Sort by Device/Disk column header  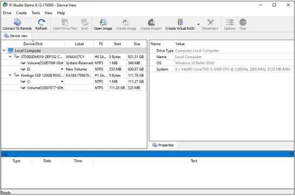click(33, 44)
